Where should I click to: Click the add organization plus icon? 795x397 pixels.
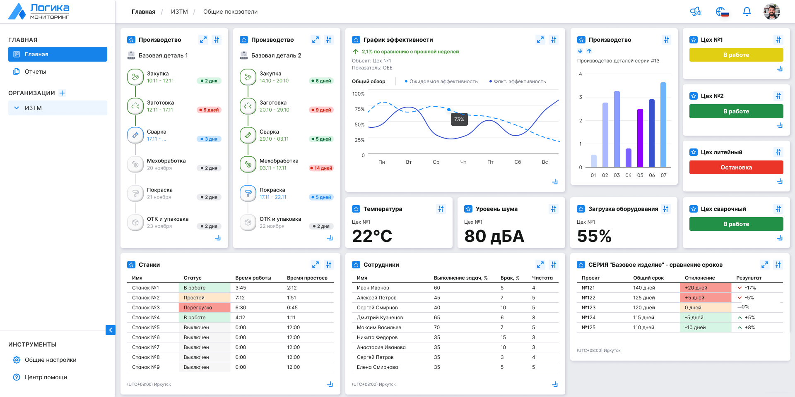pos(62,93)
